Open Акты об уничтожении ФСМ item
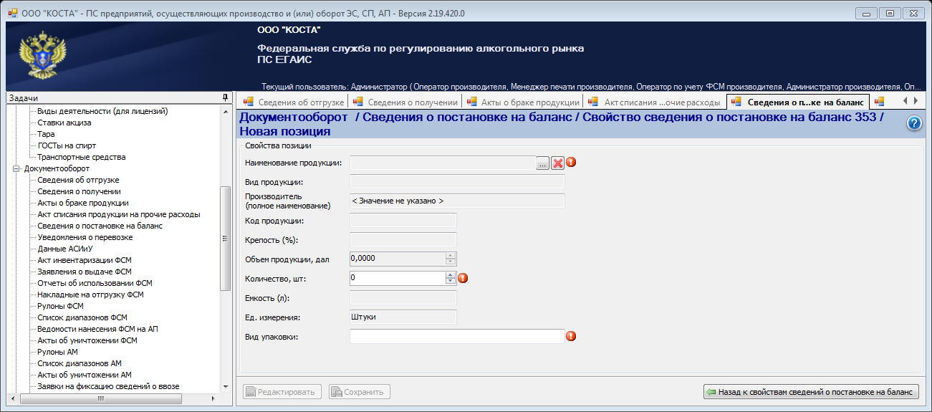This screenshot has height=412, width=932. pyautogui.click(x=87, y=340)
